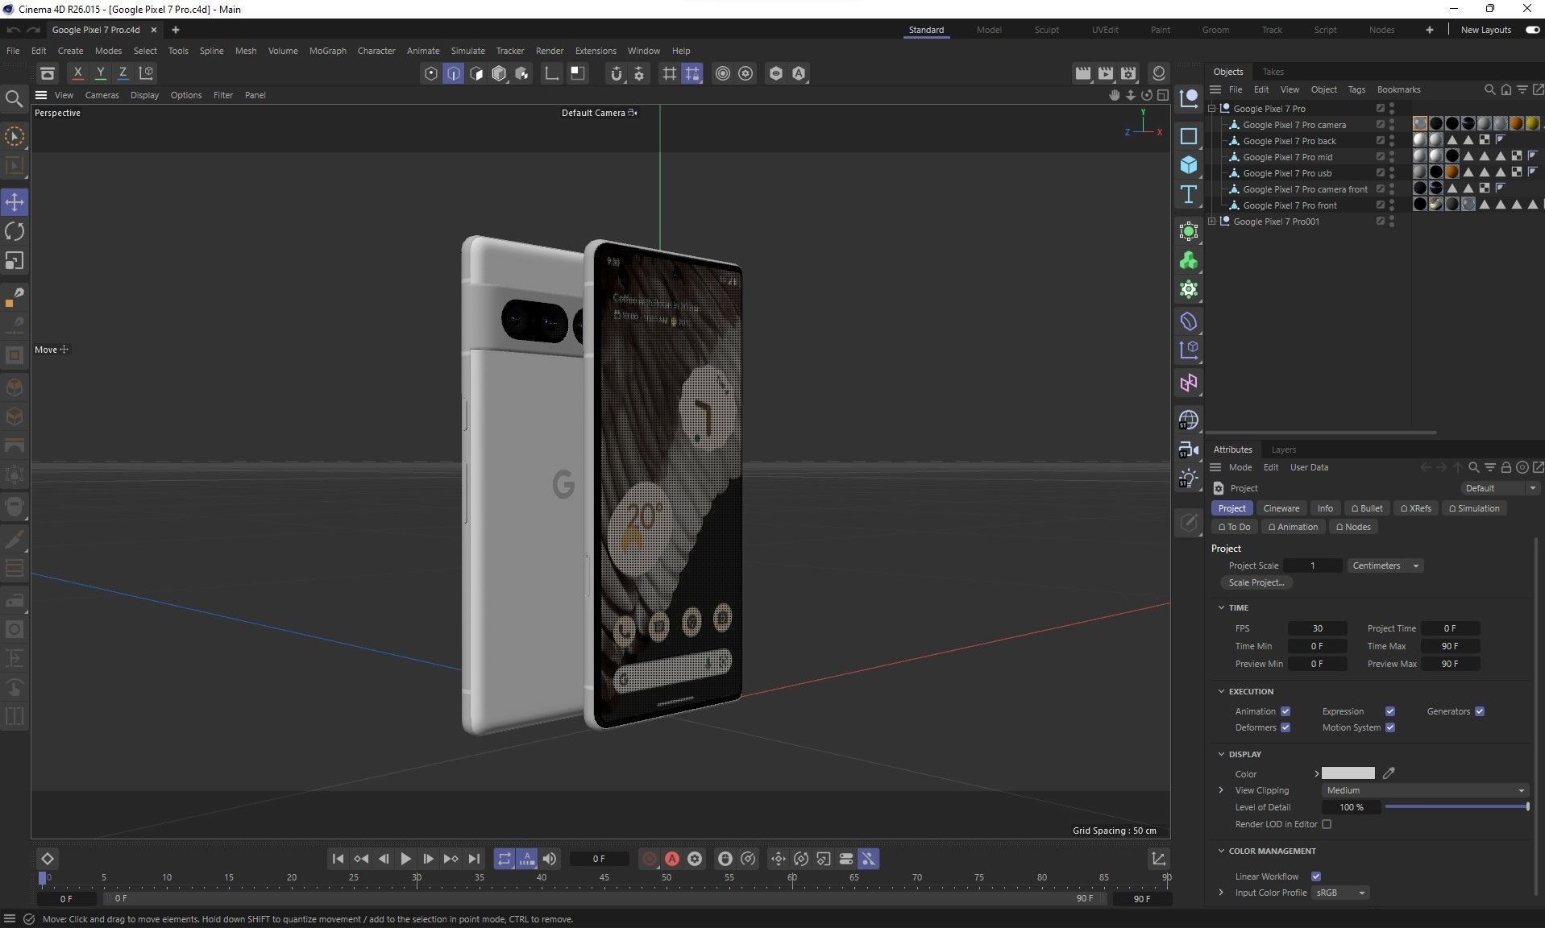Adjust the Level of Detail slider

1456,806
